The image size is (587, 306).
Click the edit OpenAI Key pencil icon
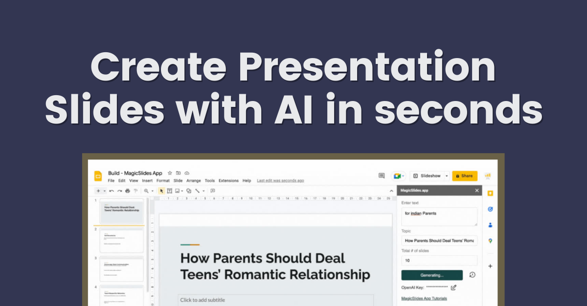point(453,287)
